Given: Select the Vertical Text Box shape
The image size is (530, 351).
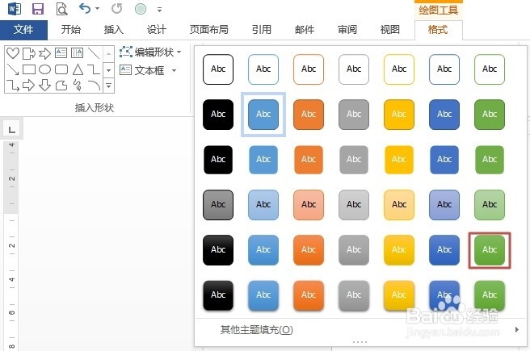Looking at the screenshot, I should pyautogui.click(x=77, y=52).
